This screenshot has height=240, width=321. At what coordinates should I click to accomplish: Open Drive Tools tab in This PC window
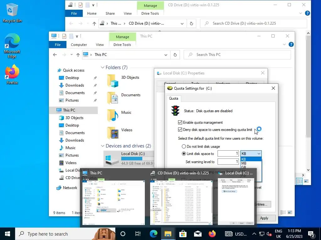122,44
